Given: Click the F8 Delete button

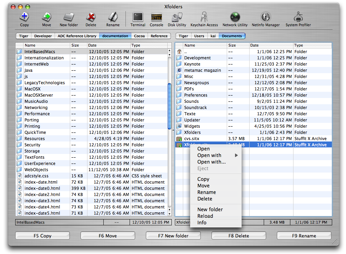Looking at the screenshot, I should tap(239, 236).
